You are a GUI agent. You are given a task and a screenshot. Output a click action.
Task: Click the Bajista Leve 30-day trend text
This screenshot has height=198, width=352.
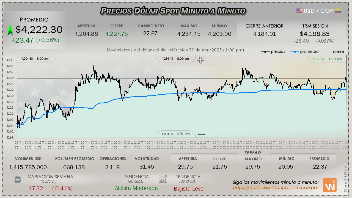point(188,189)
